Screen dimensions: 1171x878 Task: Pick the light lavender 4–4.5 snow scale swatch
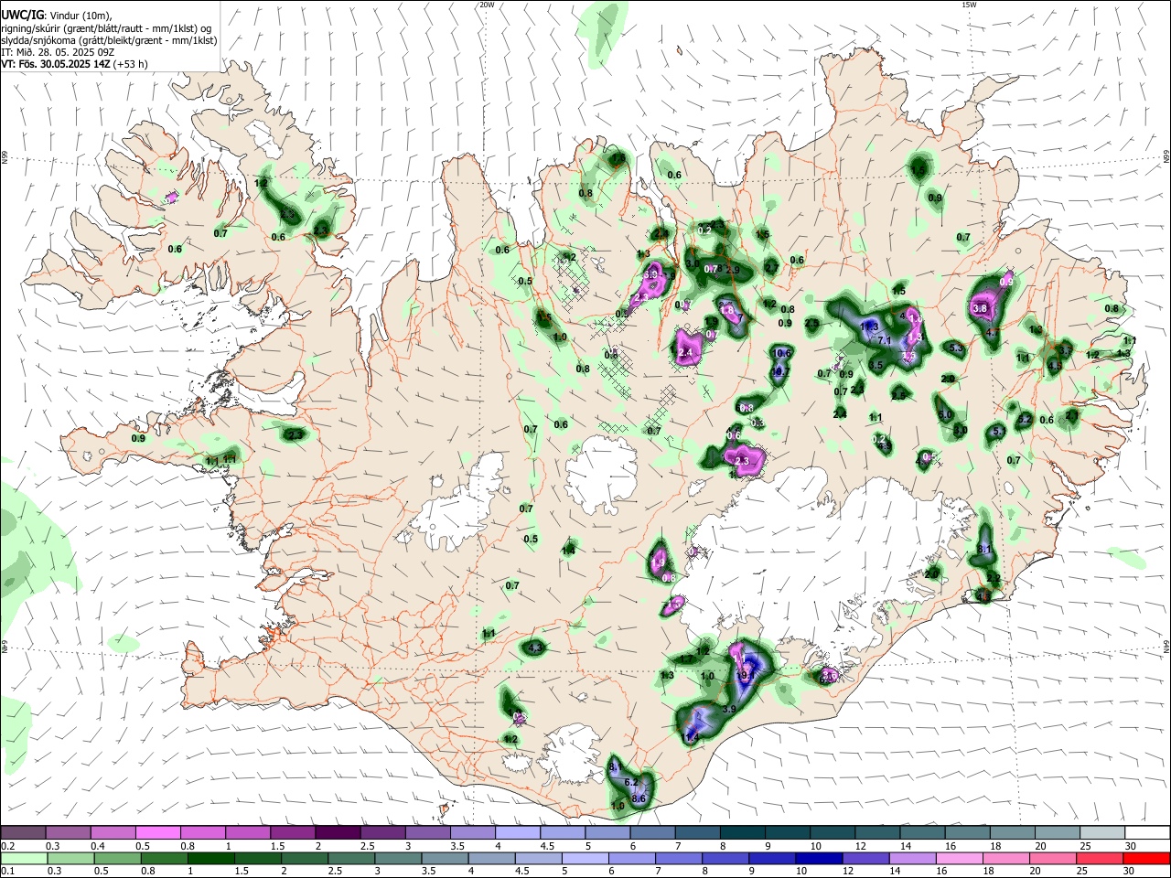click(x=518, y=832)
